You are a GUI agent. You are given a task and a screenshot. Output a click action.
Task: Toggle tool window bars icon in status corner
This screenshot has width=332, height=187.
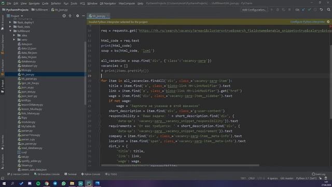point(3,179)
